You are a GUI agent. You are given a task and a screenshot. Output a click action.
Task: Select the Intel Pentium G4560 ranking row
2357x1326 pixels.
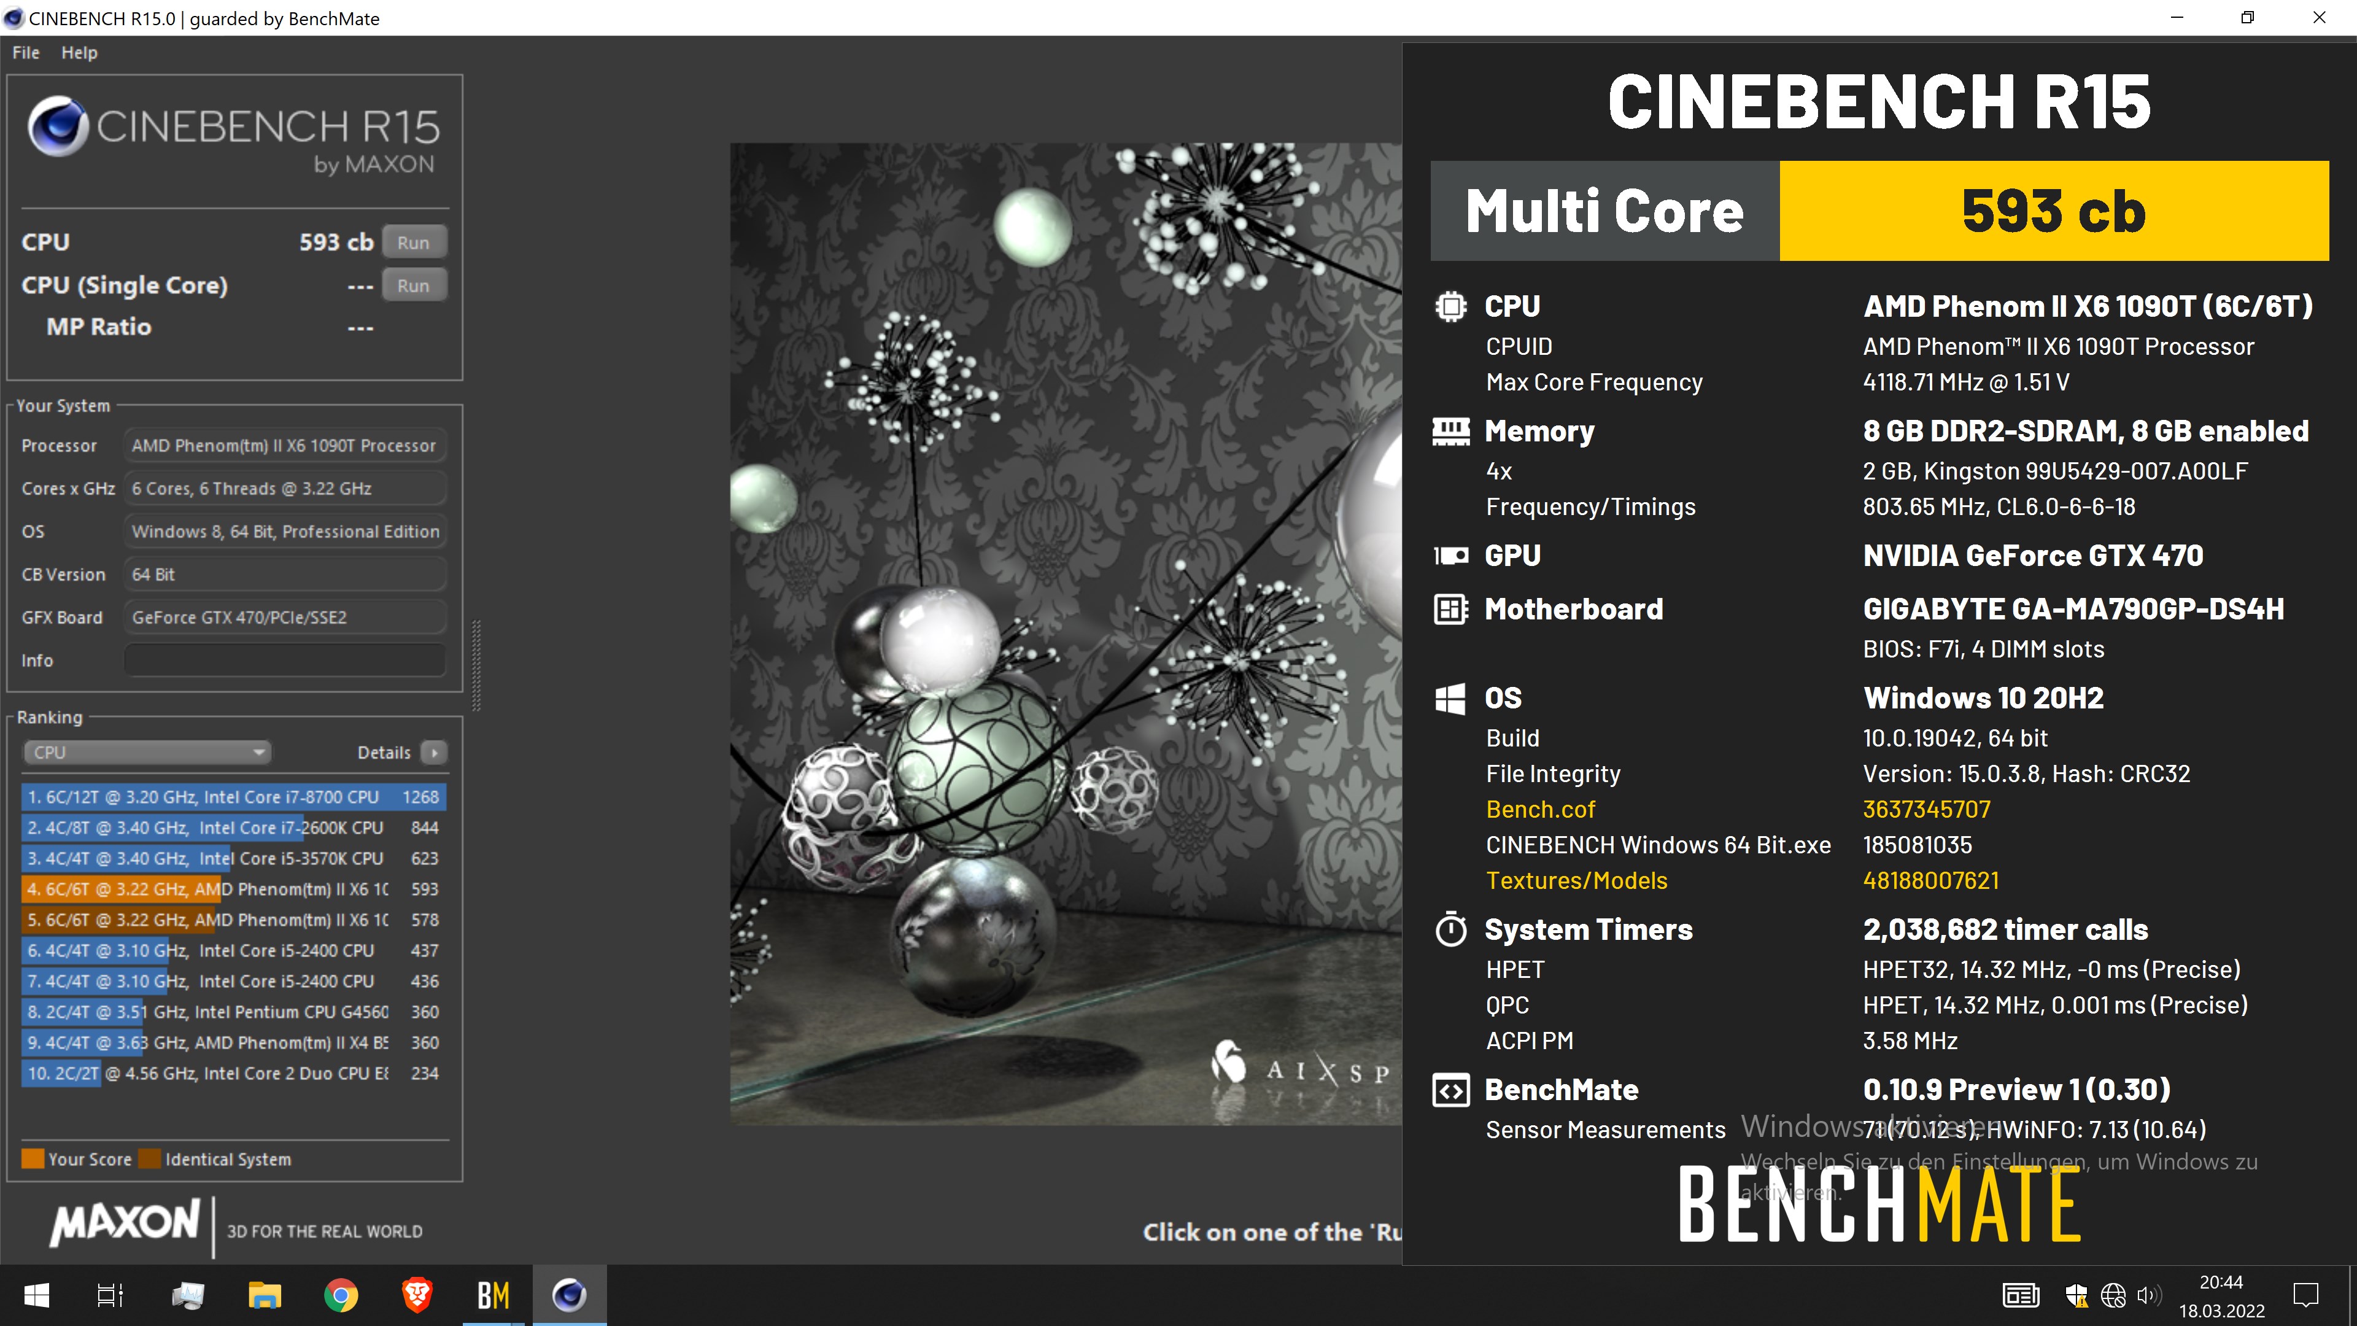click(x=234, y=1011)
